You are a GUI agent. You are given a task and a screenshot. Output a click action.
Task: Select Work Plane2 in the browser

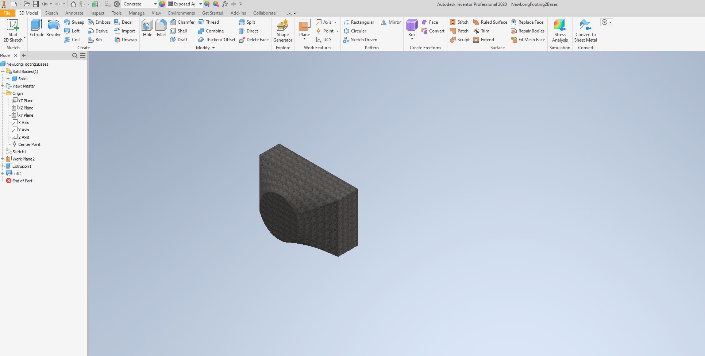click(23, 159)
